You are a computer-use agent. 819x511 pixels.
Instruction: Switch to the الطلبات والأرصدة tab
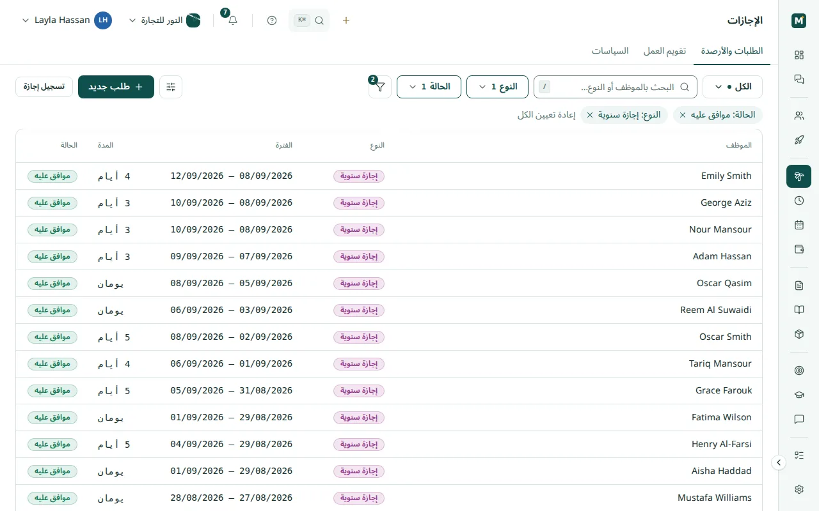[x=732, y=51]
